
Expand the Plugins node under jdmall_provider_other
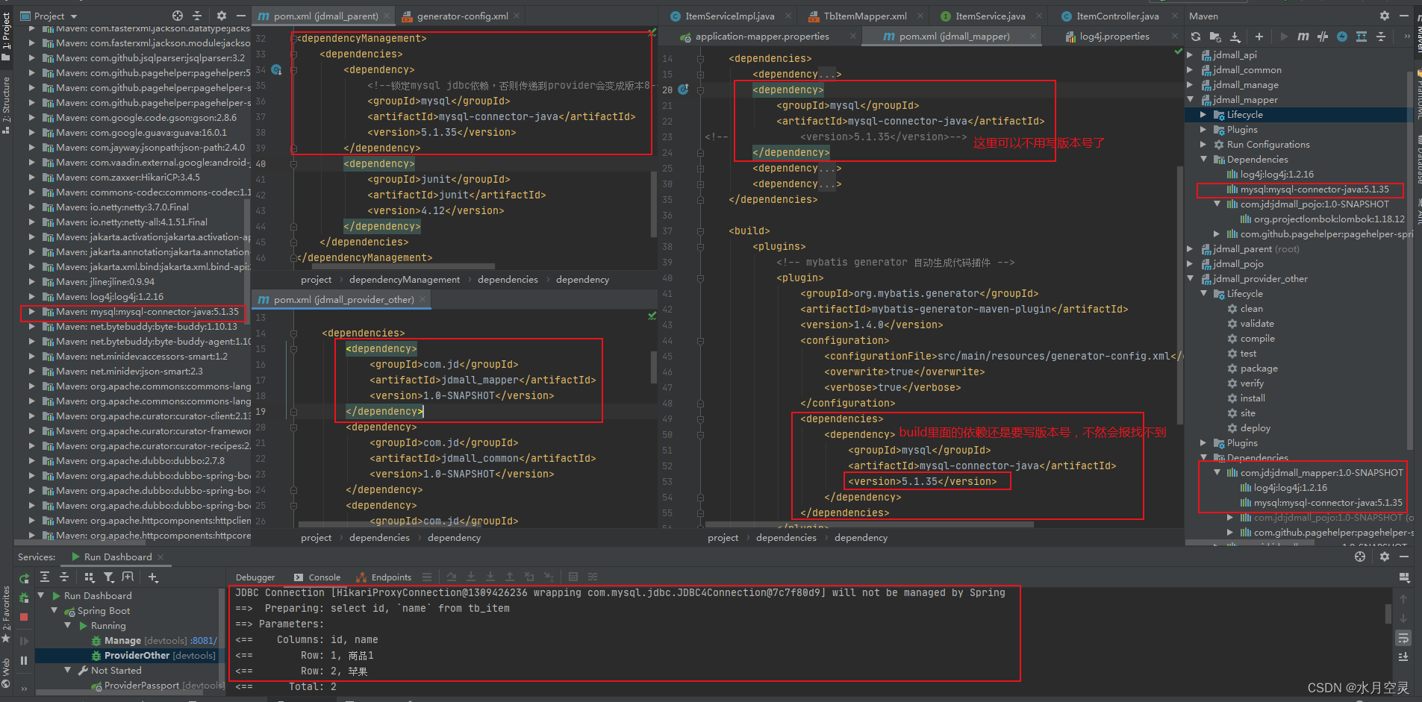tap(1203, 442)
